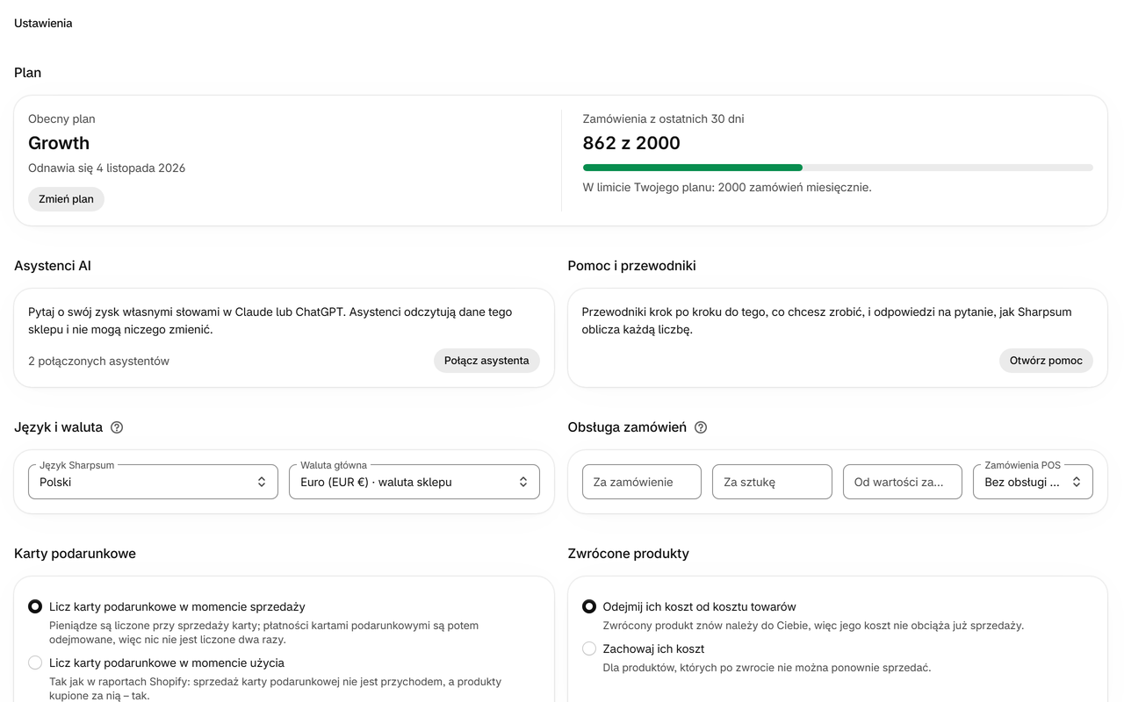
Task: Focus the Za zamówienie input field
Action: [642, 482]
